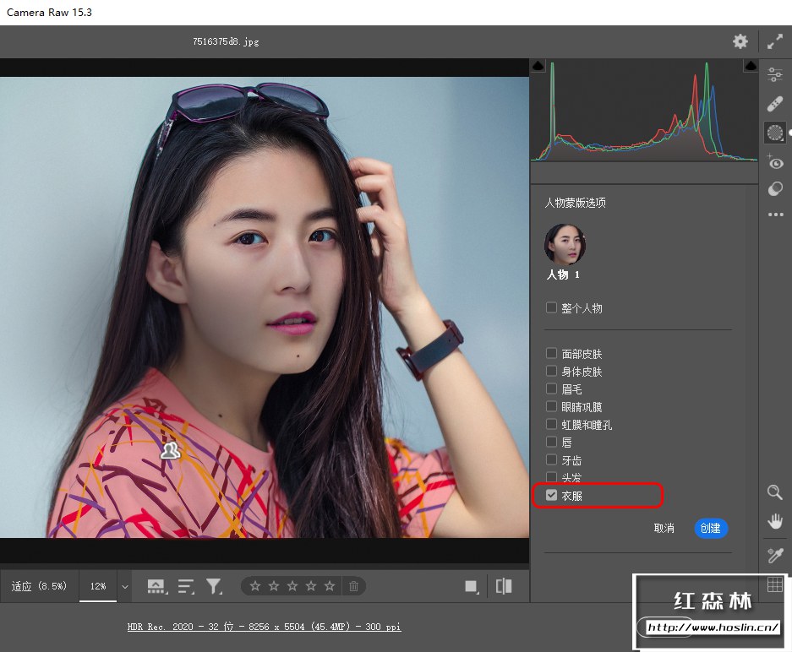Open the More options three-dots menu
Screen dimensions: 792x652
(x=774, y=215)
